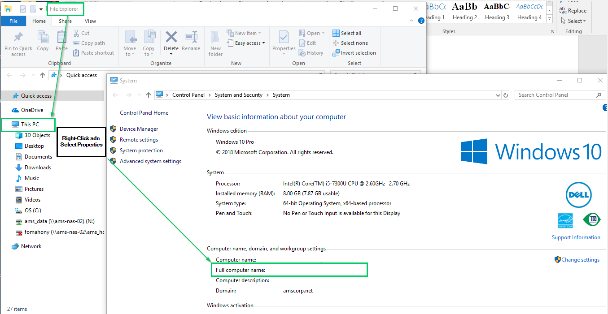The width and height of the screenshot is (608, 314).
Task: Click the Change settings link
Action: tap(580, 260)
